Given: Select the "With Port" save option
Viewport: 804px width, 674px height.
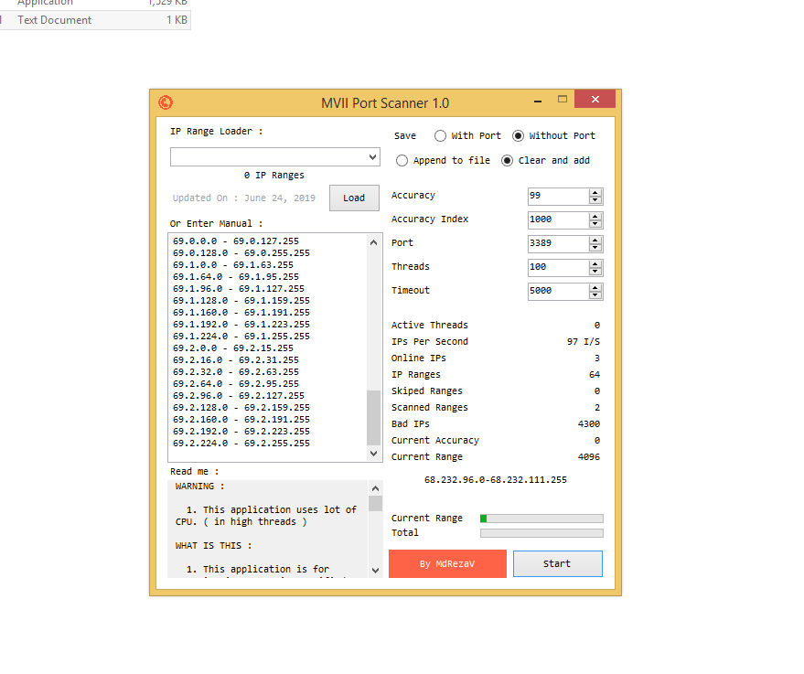Looking at the screenshot, I should click(x=440, y=134).
